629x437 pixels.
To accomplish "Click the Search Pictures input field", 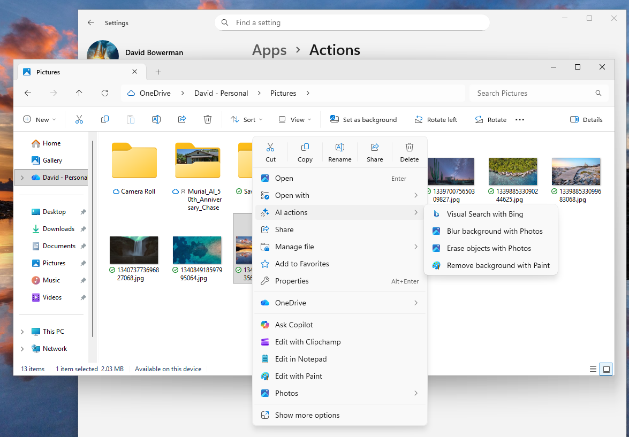I will (533, 93).
